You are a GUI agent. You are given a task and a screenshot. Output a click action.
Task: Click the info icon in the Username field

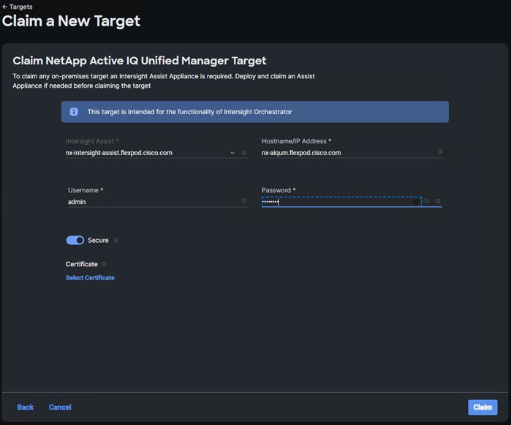pos(243,200)
